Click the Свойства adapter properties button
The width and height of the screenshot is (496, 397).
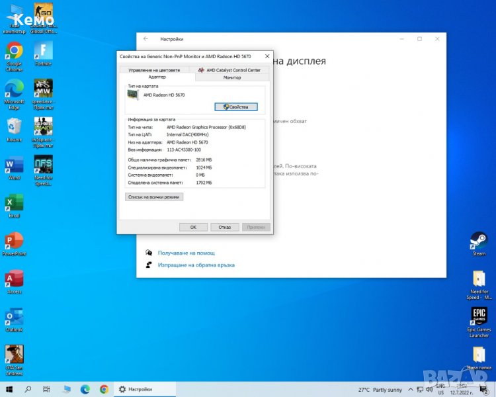tap(236, 107)
